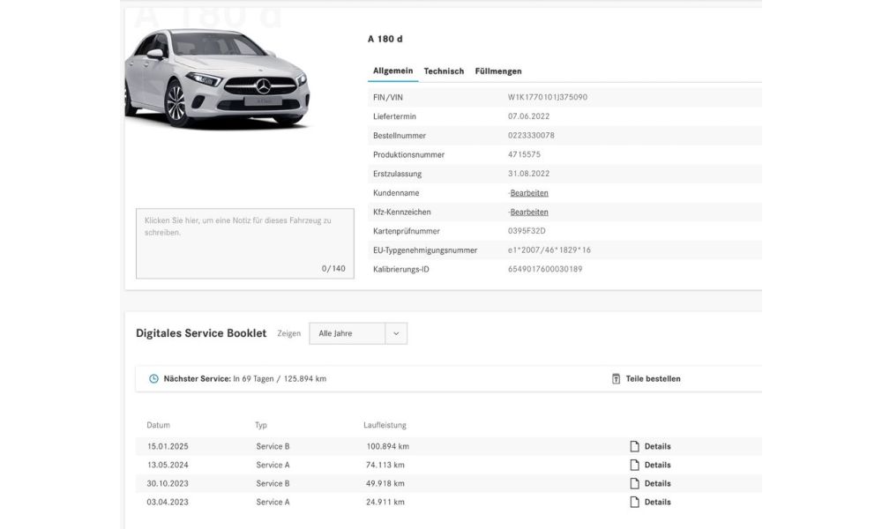
Task: Switch to the Allgemein tab
Action: pos(392,71)
